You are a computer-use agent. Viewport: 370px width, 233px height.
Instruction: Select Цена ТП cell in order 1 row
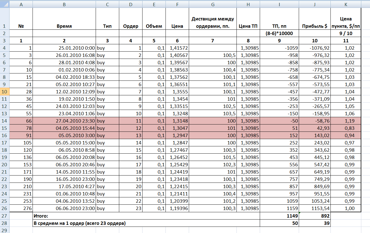(248, 48)
